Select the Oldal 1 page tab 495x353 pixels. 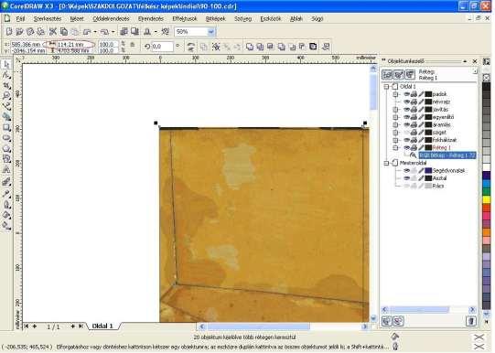click(x=102, y=326)
